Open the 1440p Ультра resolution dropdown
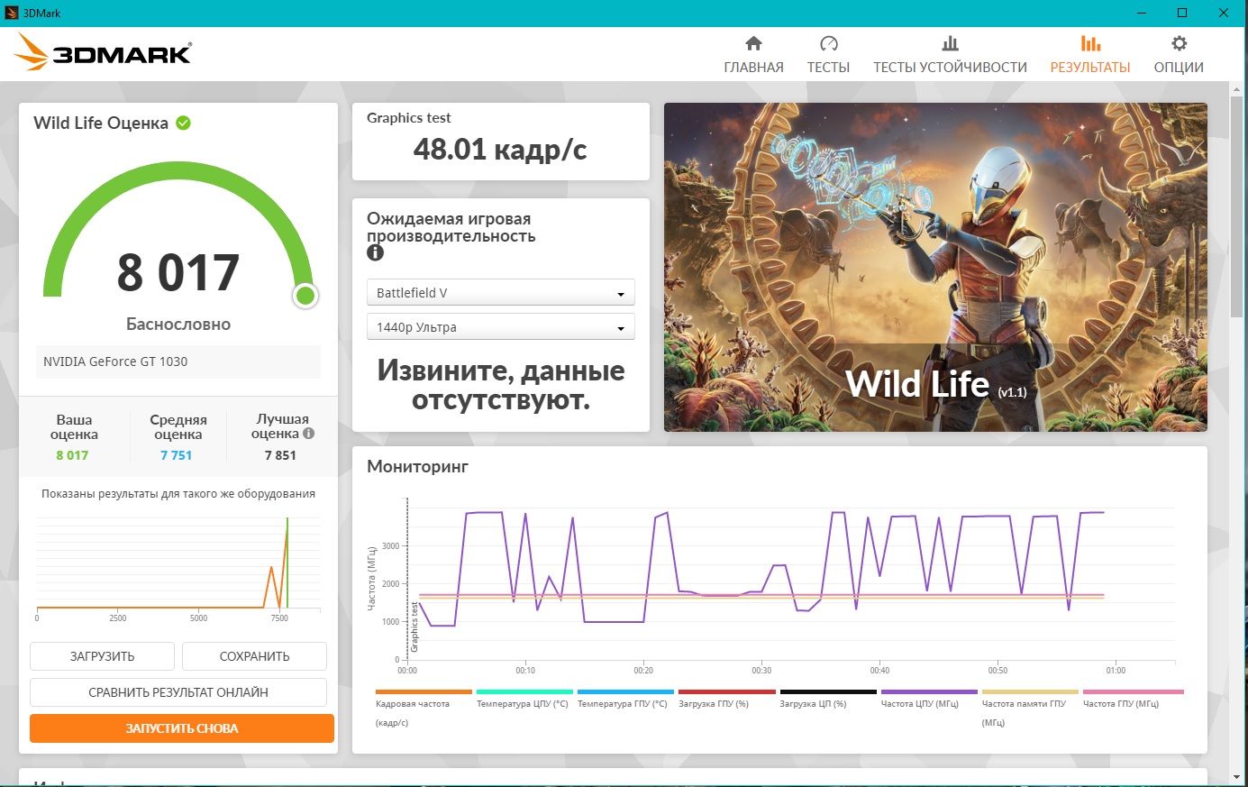 500,327
